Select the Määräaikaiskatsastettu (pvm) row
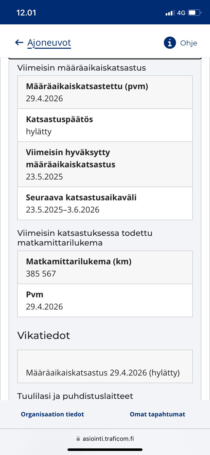 (x=105, y=92)
